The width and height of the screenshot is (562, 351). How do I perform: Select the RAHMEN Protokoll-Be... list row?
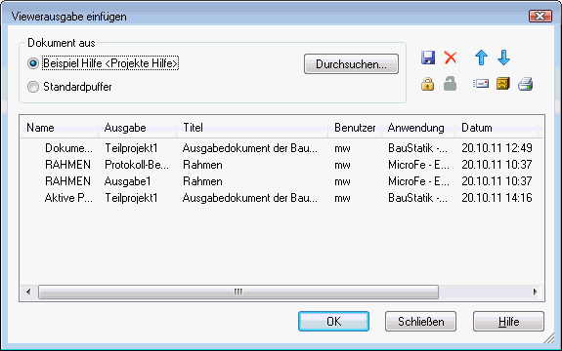click(x=282, y=165)
